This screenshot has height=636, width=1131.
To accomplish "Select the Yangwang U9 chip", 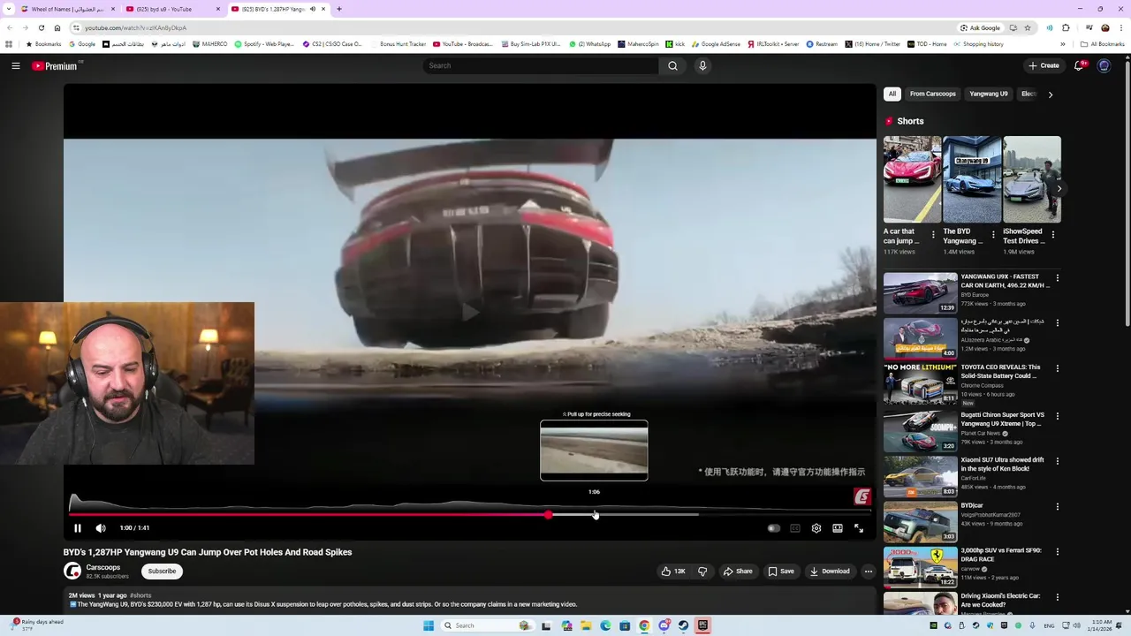I will pos(989,94).
